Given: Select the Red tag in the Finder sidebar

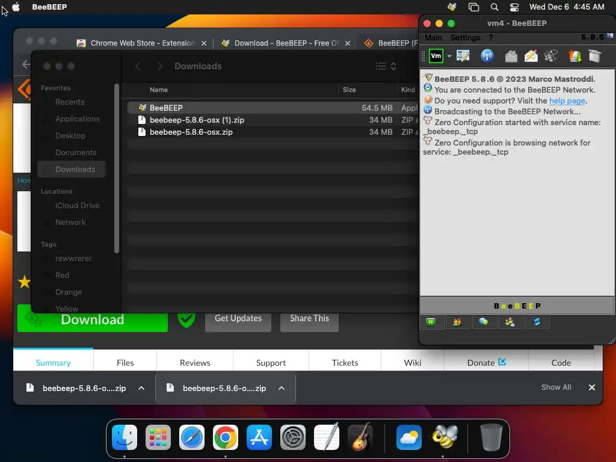Looking at the screenshot, I should point(62,276).
